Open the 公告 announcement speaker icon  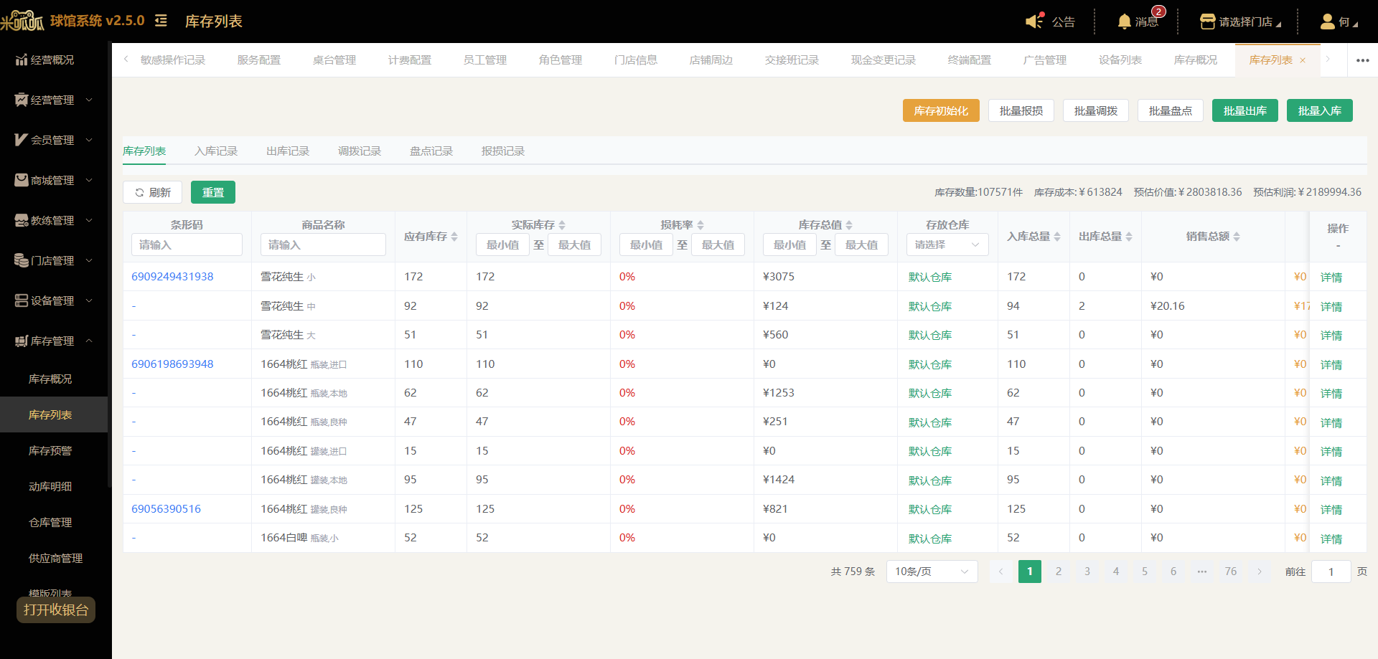(x=1034, y=21)
